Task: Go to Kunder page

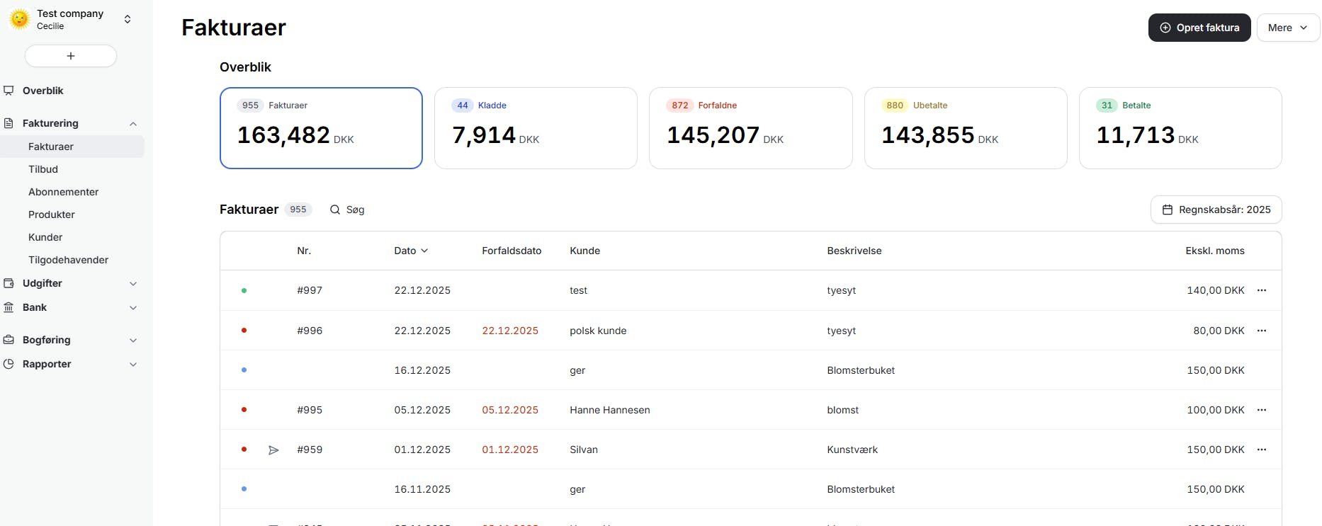Action: coord(45,237)
